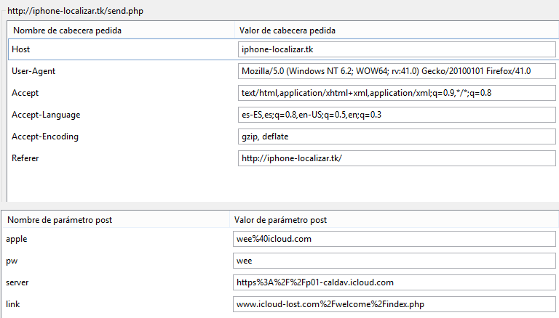Focus the Accept-Language value field
This screenshot has width=559, height=318.
click(x=397, y=115)
